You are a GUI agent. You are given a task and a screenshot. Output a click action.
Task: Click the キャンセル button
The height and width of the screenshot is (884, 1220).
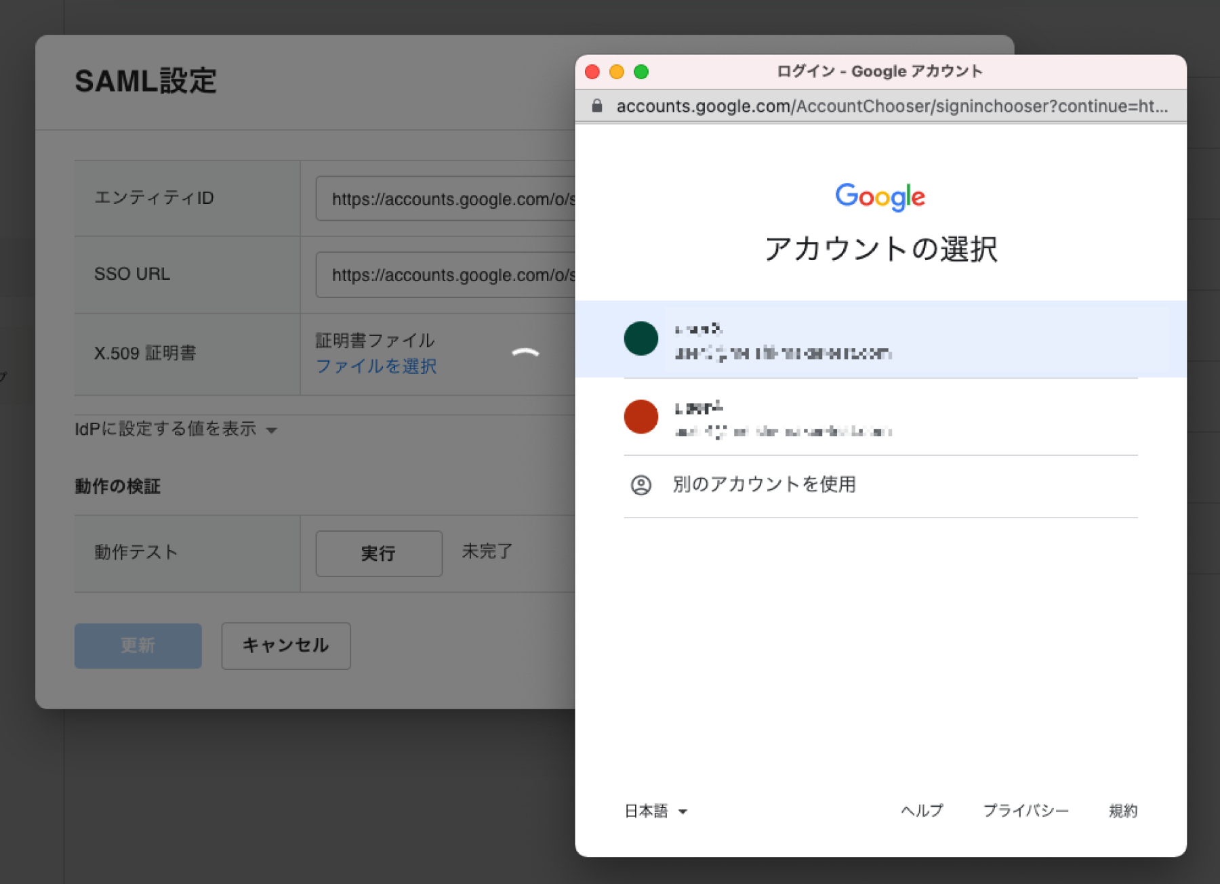pos(286,646)
